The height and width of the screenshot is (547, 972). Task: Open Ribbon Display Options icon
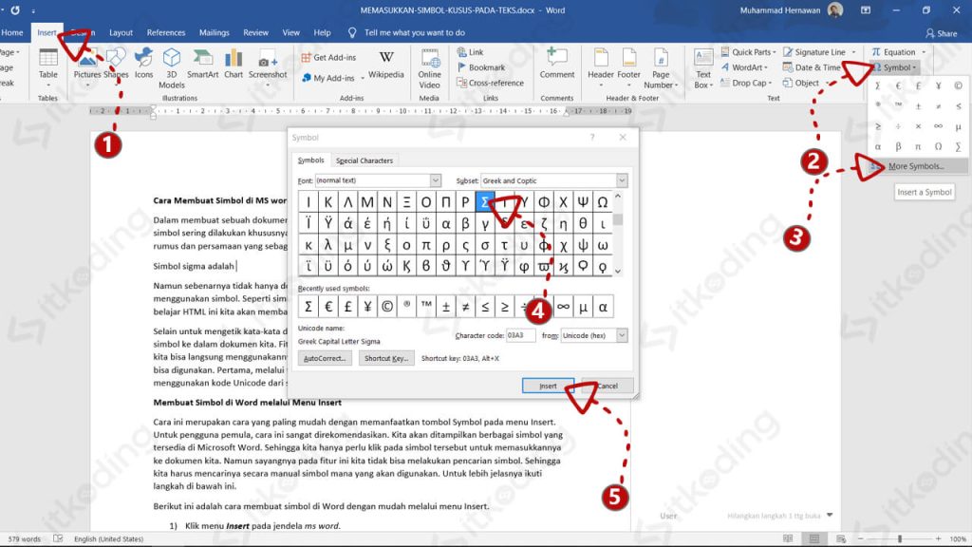pyautogui.click(x=866, y=9)
